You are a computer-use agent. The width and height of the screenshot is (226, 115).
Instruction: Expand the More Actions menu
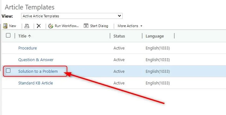coord(130,26)
